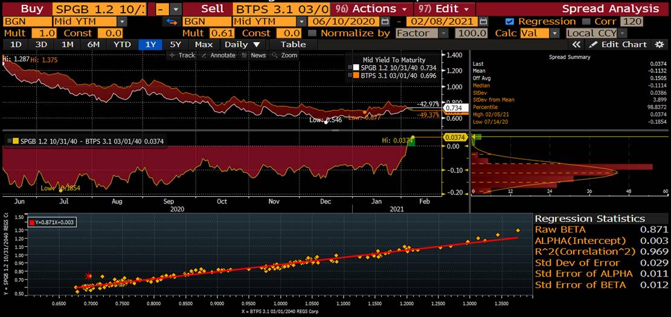Open the start date calendar picker icon
The height and width of the screenshot is (317, 671).
pos(385,22)
